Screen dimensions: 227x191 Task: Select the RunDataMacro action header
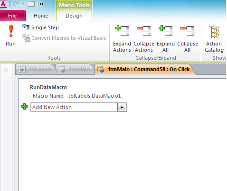point(48,87)
